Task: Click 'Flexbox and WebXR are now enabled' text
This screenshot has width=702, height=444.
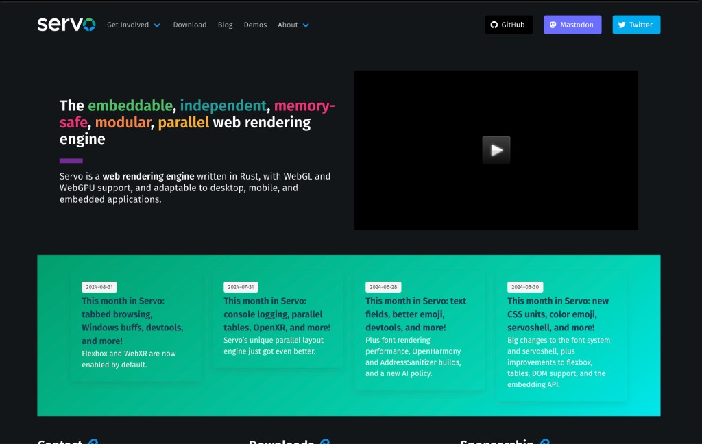Action: (x=128, y=359)
